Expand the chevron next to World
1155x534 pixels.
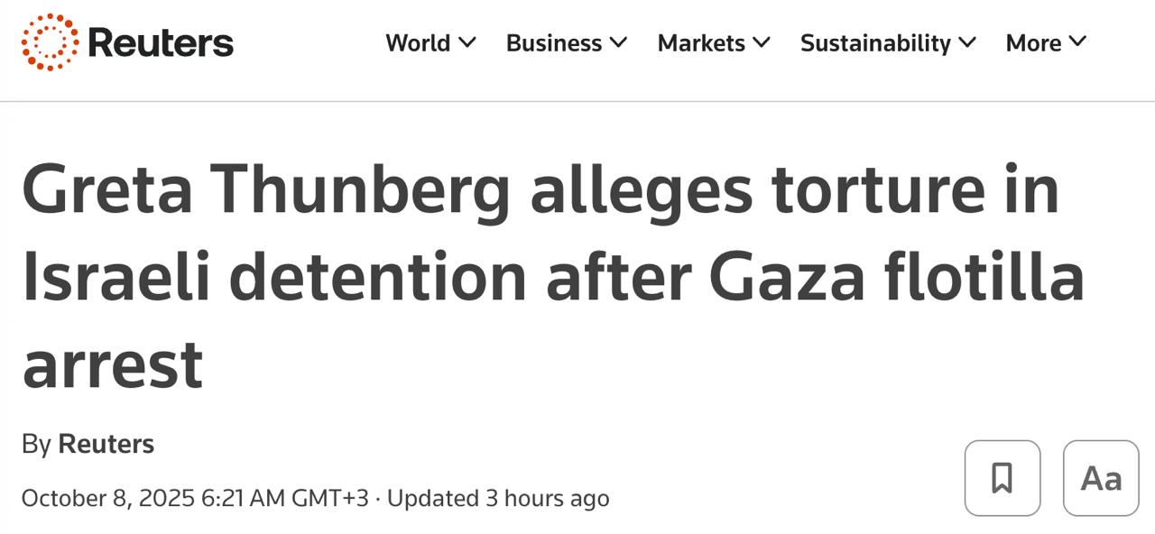[x=467, y=42]
